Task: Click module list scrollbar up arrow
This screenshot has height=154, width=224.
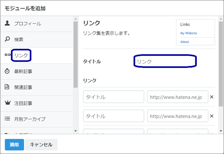Action: coord(76,19)
